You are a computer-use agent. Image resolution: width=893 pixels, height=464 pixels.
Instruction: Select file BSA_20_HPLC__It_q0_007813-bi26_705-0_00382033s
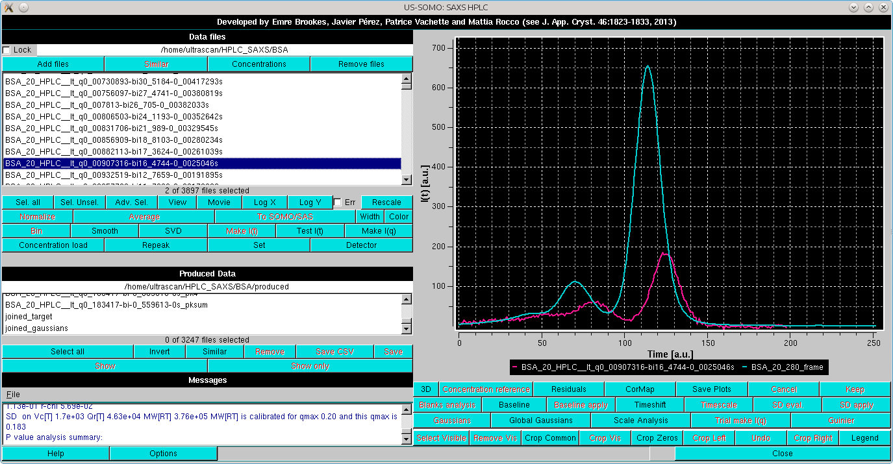(201, 105)
